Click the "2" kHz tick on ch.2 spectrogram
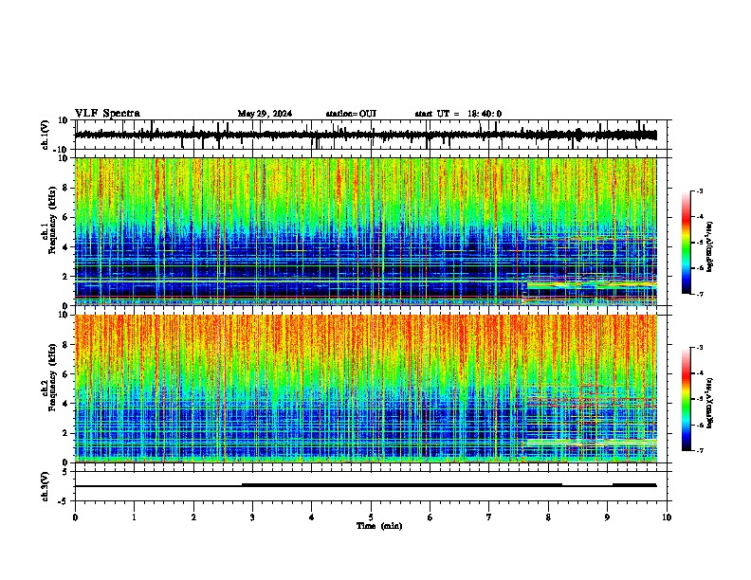 (x=65, y=433)
